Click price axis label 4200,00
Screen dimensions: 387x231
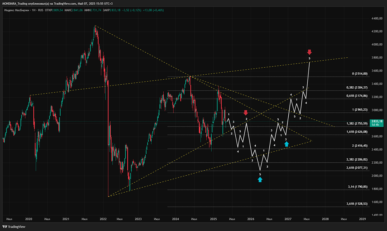[x=377, y=32]
